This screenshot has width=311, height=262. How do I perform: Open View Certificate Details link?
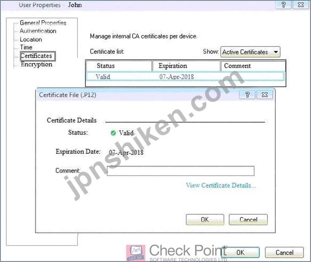tap(221, 185)
